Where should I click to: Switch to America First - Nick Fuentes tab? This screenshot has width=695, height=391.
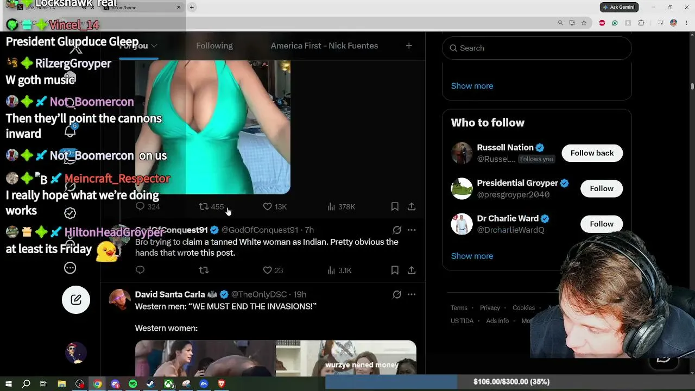(x=324, y=46)
